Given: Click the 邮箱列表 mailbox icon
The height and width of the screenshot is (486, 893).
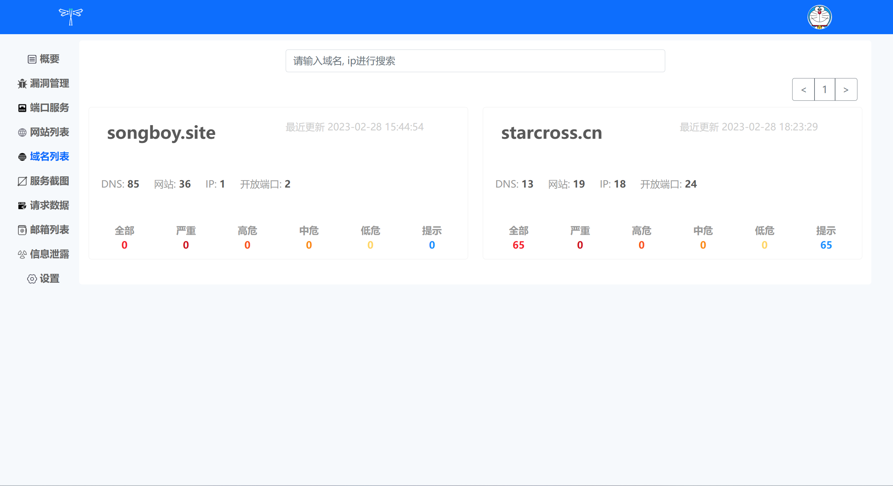Looking at the screenshot, I should click(x=22, y=230).
